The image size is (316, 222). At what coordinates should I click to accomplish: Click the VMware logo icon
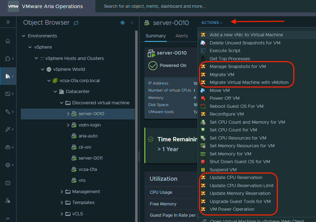(x=13, y=6)
